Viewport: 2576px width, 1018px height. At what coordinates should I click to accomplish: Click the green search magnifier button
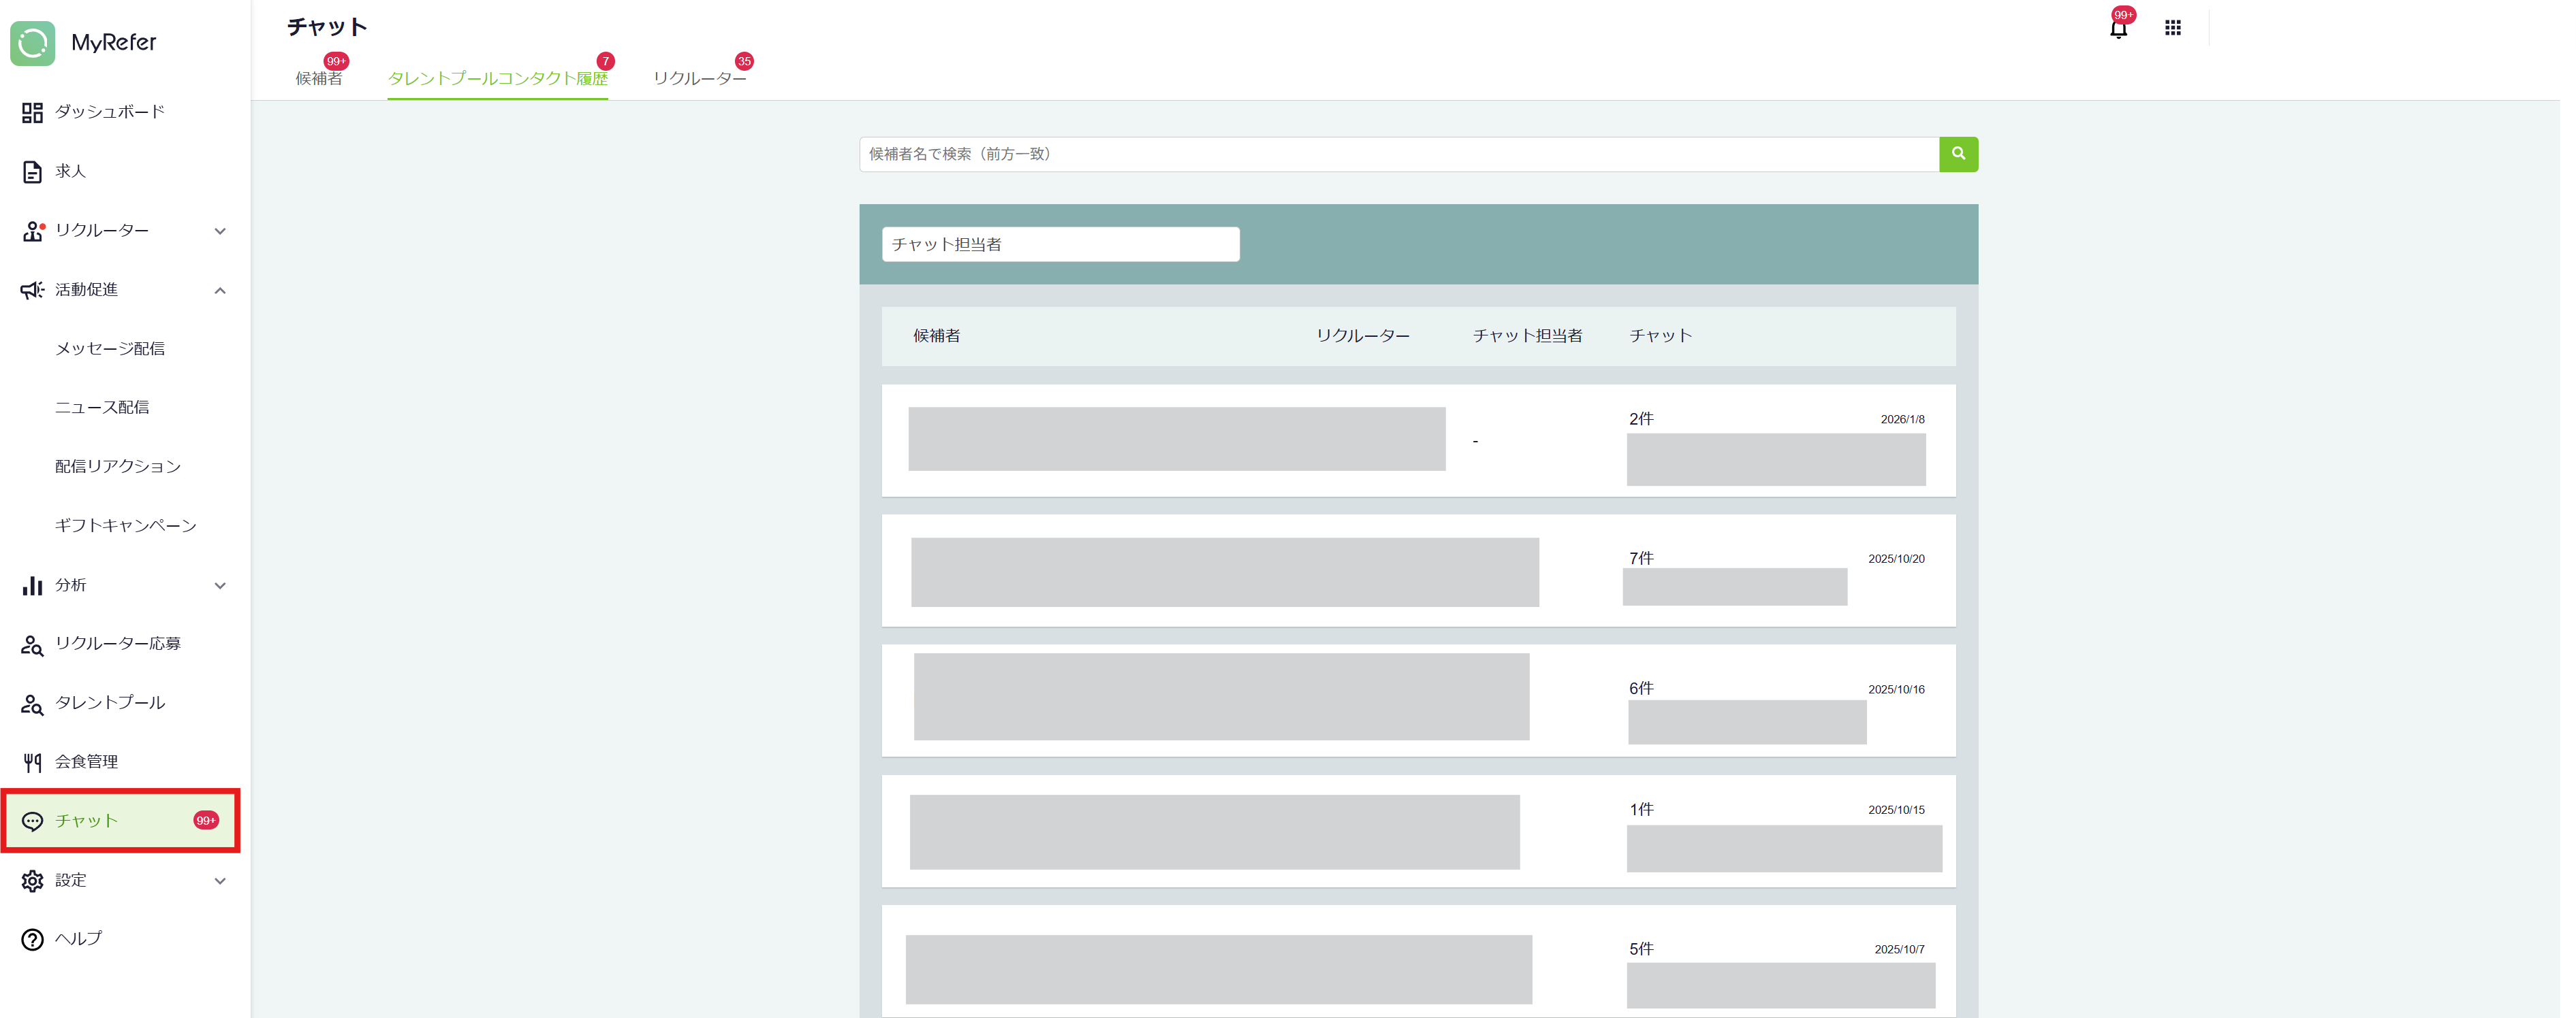(1958, 154)
